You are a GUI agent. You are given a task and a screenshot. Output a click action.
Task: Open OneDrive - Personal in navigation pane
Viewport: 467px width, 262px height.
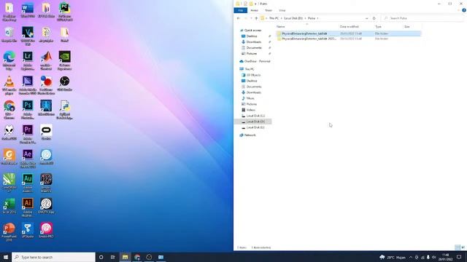pyautogui.click(x=255, y=61)
